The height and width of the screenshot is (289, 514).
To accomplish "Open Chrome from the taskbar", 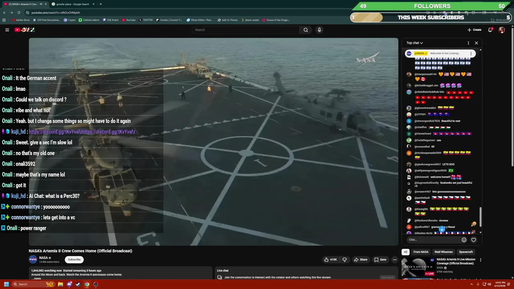I will [87, 284].
